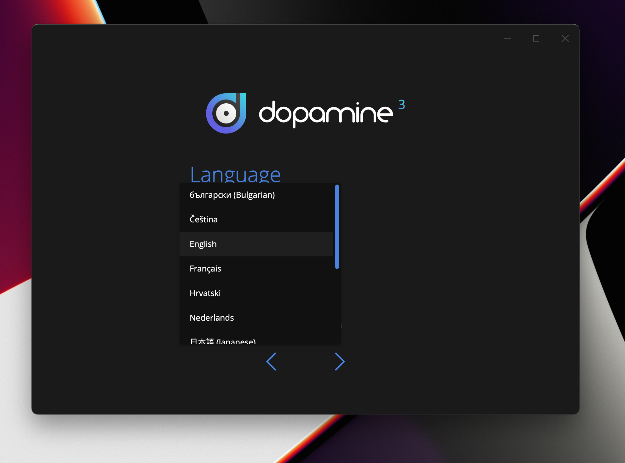Screen dimensions: 625x463
Task: Click the dopamine wordmark text
Action: 325,113
